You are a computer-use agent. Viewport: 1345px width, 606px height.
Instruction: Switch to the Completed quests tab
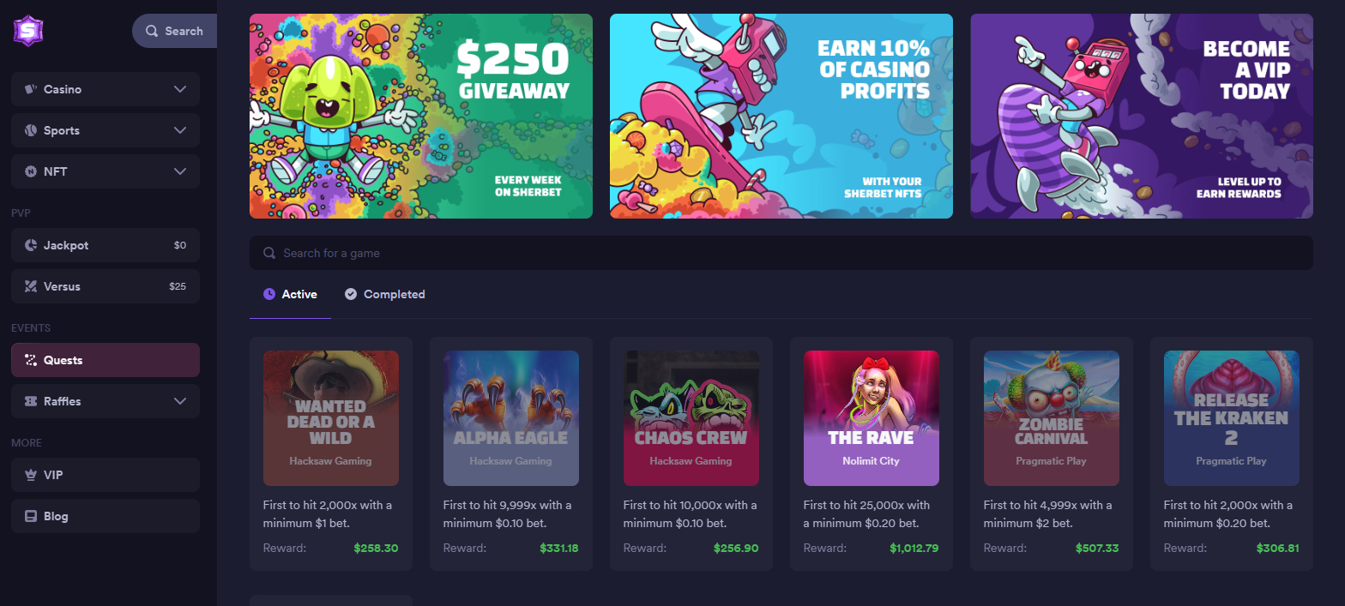pos(385,294)
